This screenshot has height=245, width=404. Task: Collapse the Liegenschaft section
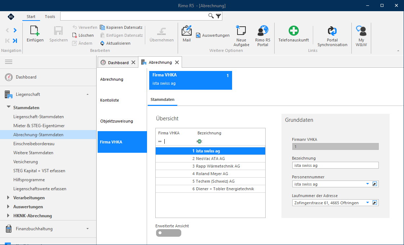88,94
